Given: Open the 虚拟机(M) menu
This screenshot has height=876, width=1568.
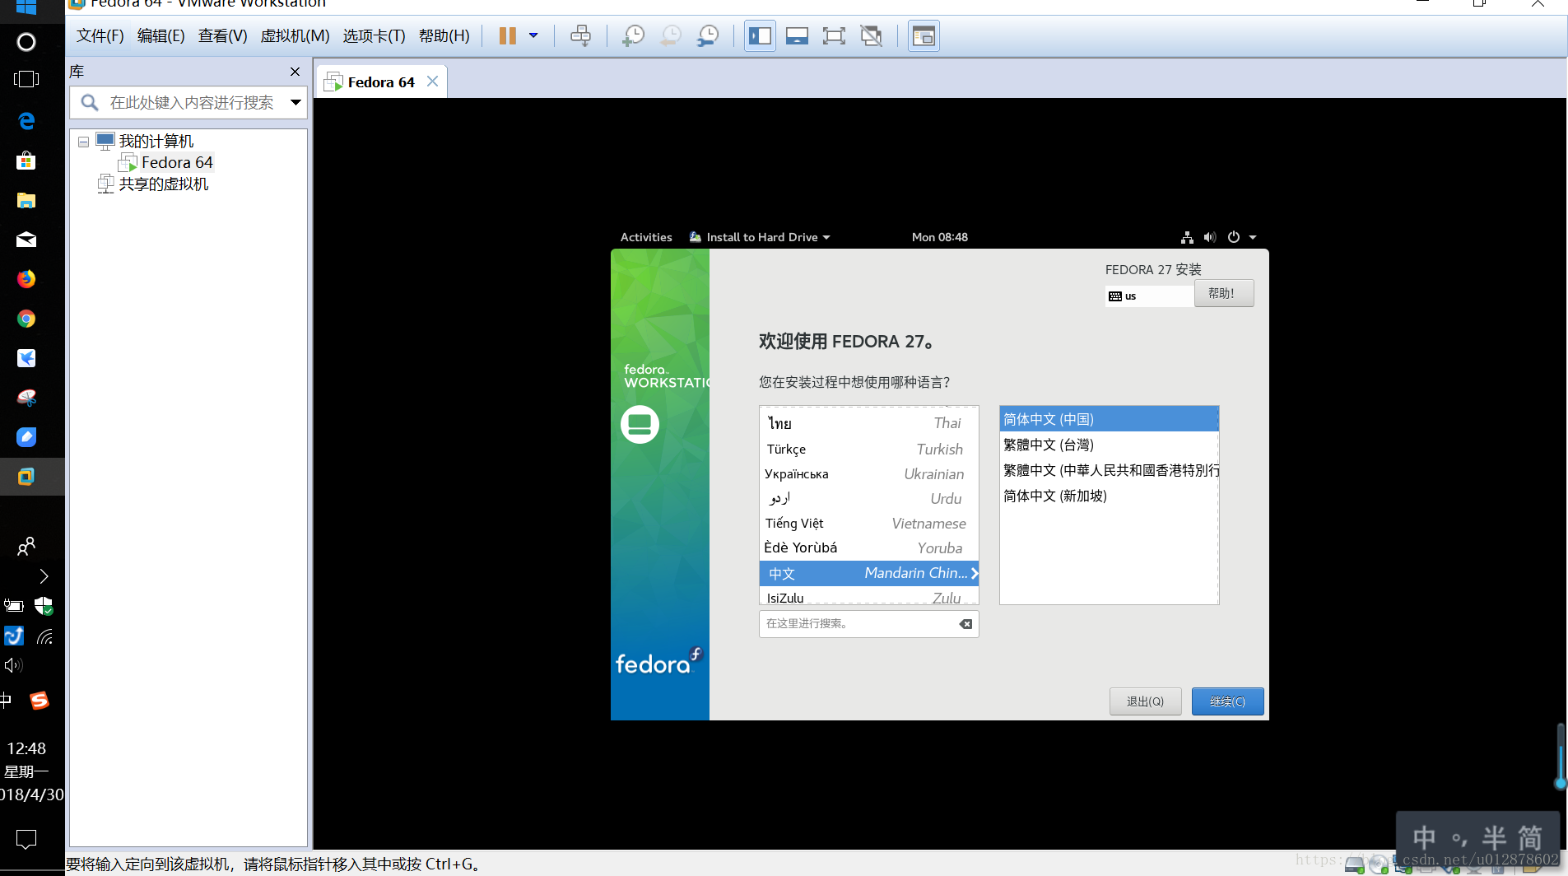Looking at the screenshot, I should [x=295, y=35].
